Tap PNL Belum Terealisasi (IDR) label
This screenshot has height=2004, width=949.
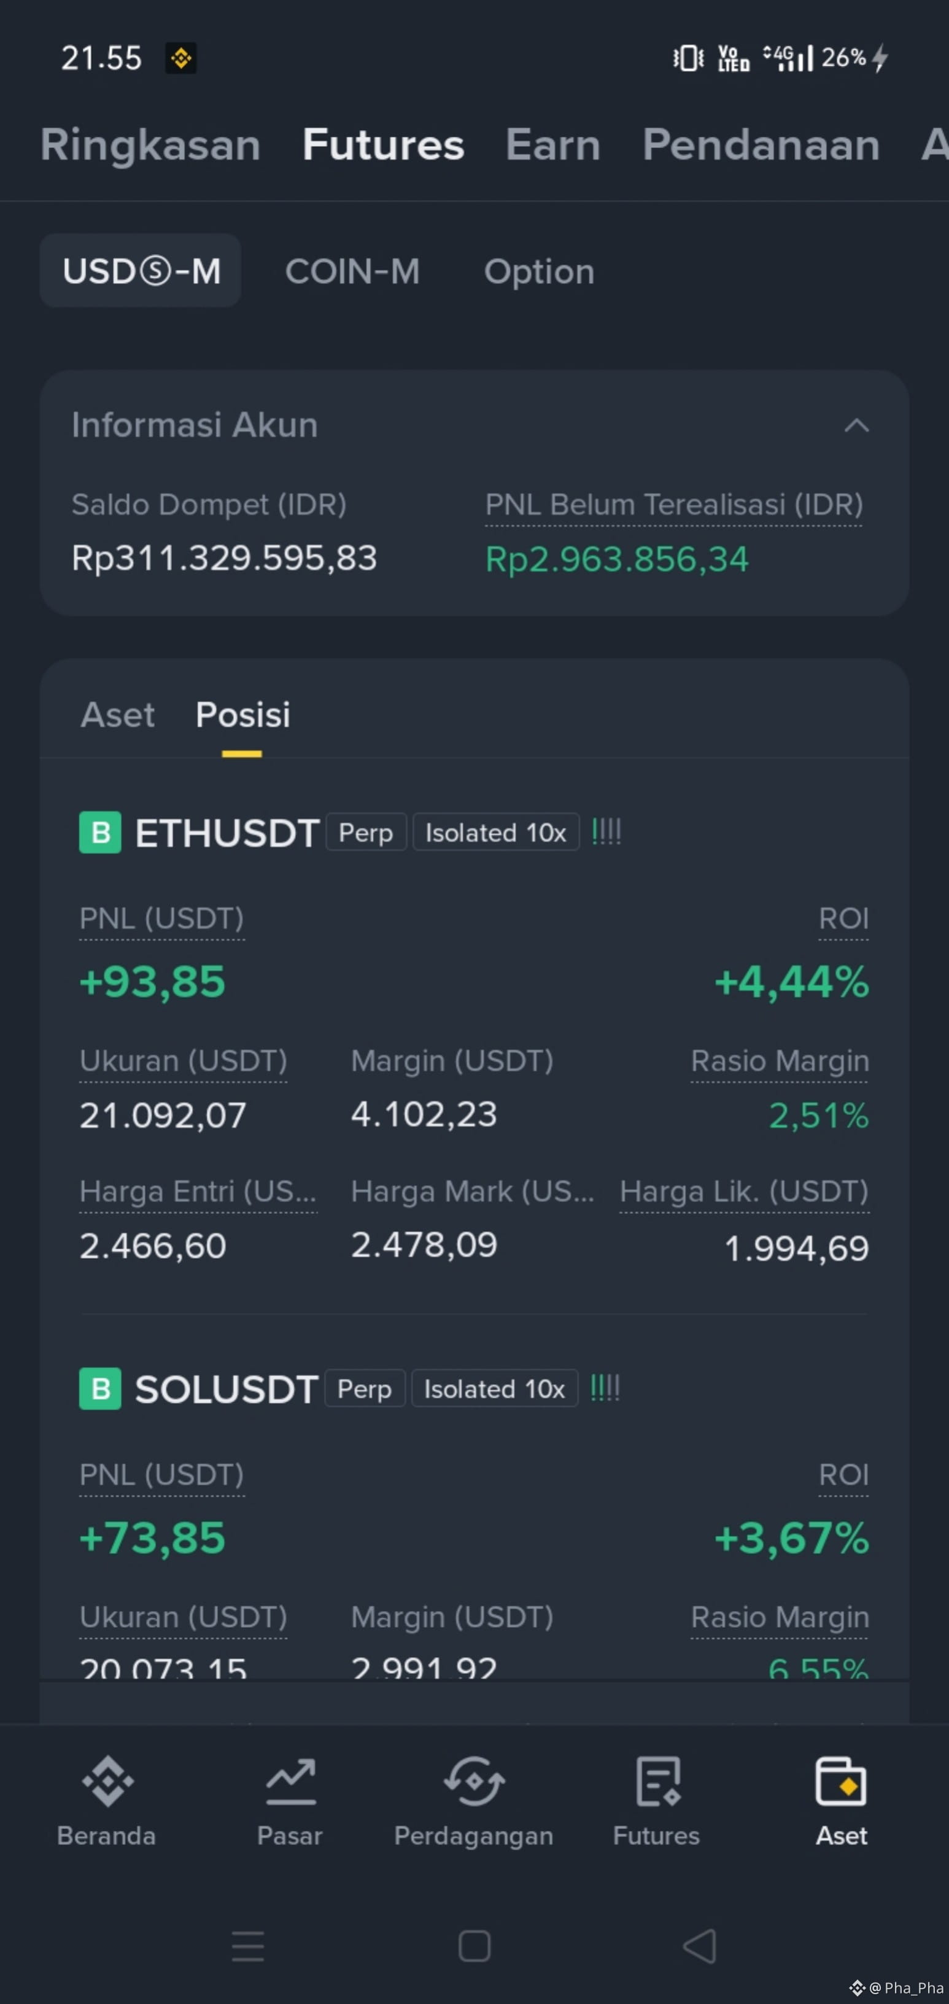coord(673,505)
